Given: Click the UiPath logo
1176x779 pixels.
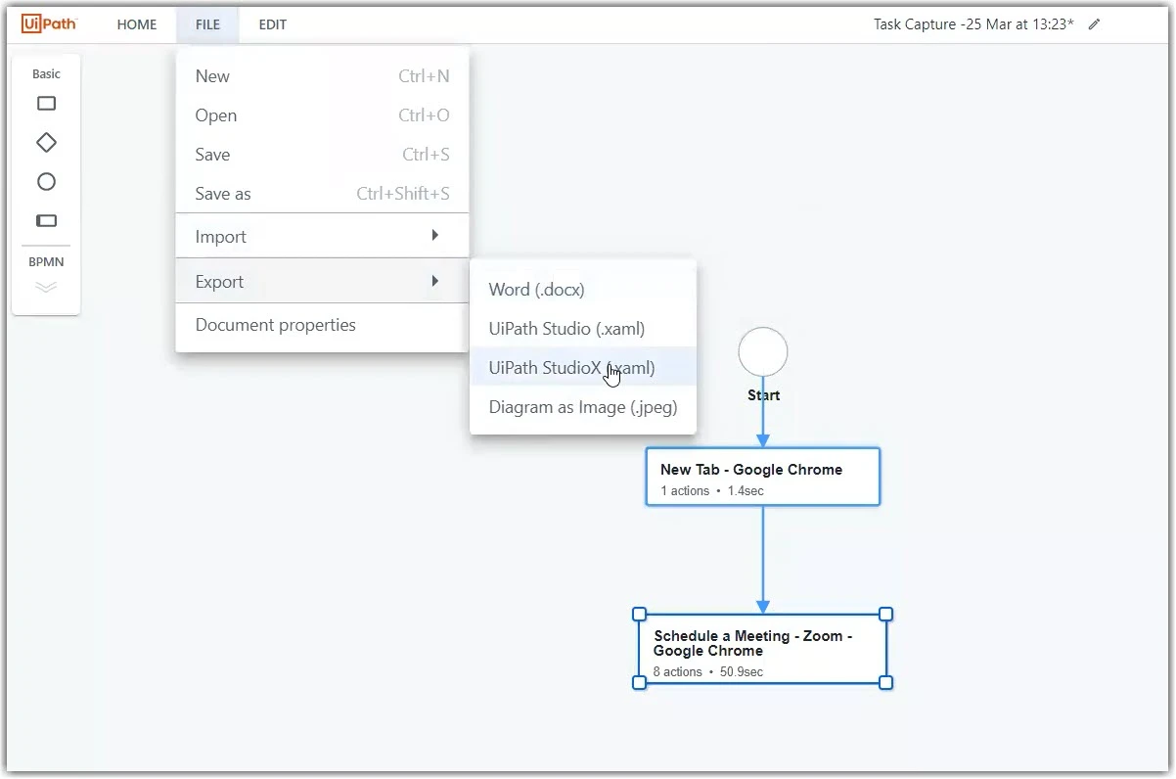Looking at the screenshot, I should click(x=49, y=23).
